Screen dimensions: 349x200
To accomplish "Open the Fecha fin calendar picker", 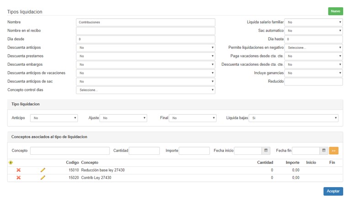I will 323,151.
